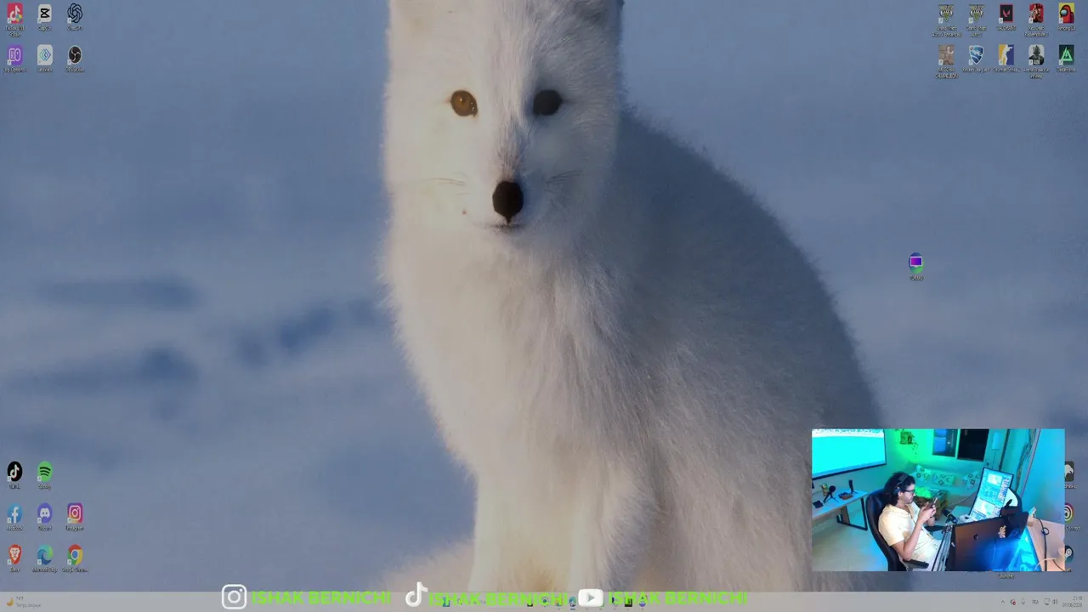Open the Instagram desktop shortcut
This screenshot has height=612, width=1088.
click(x=75, y=517)
